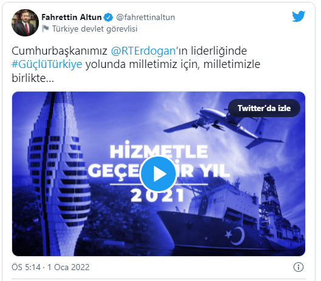Click the government flag icon
Screen dimensions: 321x281
point(46,29)
